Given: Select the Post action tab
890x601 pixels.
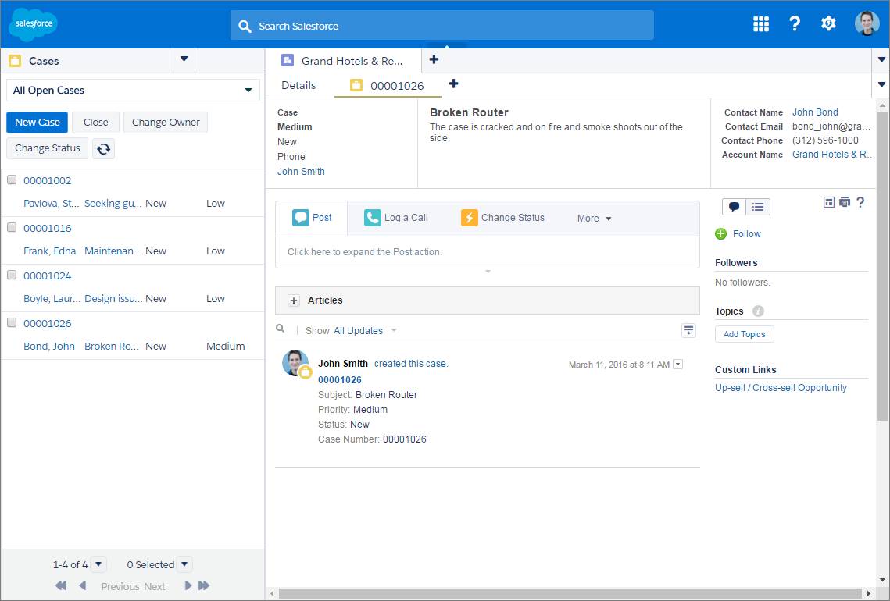Looking at the screenshot, I should tap(312, 218).
